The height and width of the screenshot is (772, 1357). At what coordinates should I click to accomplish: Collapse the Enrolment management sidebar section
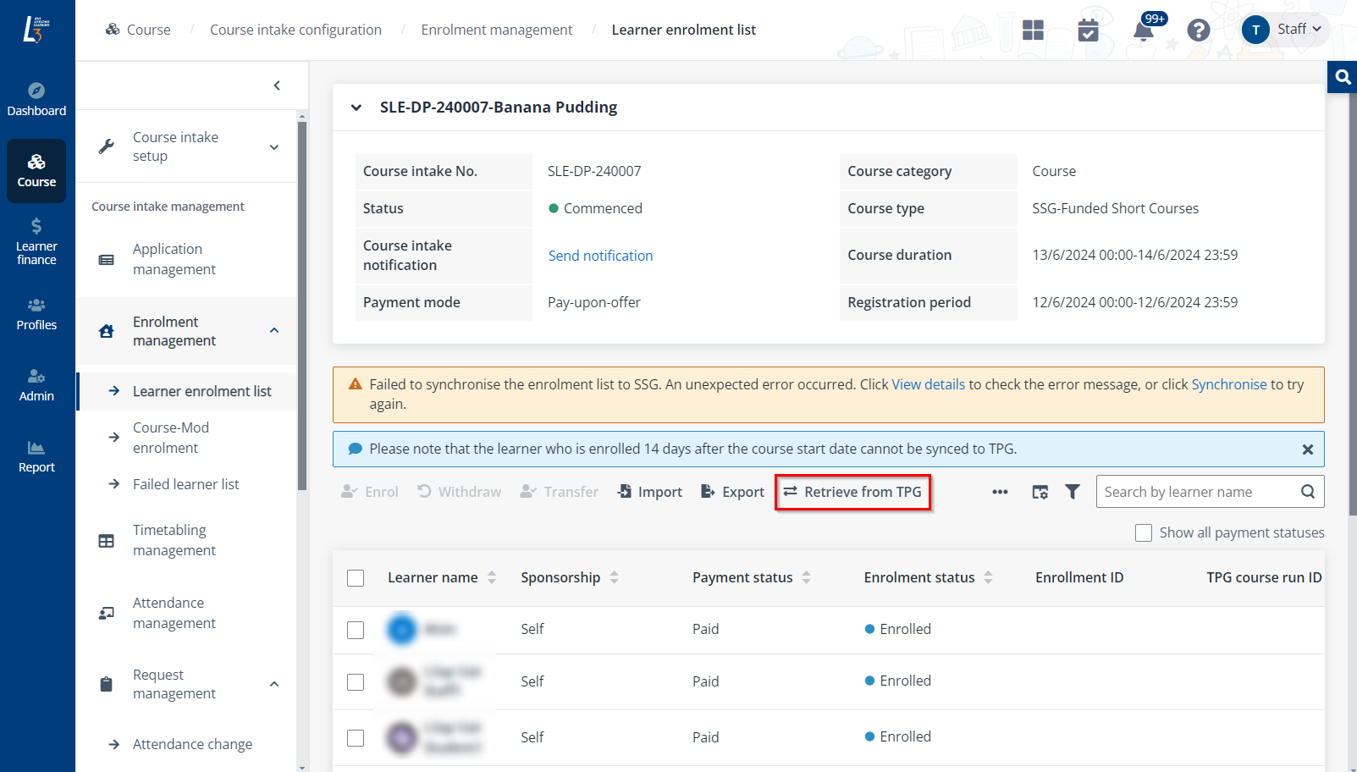point(274,331)
